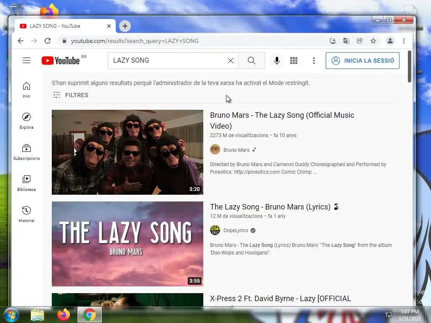Select the LAZY SONG - YouTube tab
Image resolution: width=431 pixels, height=323 pixels.
tap(65, 26)
